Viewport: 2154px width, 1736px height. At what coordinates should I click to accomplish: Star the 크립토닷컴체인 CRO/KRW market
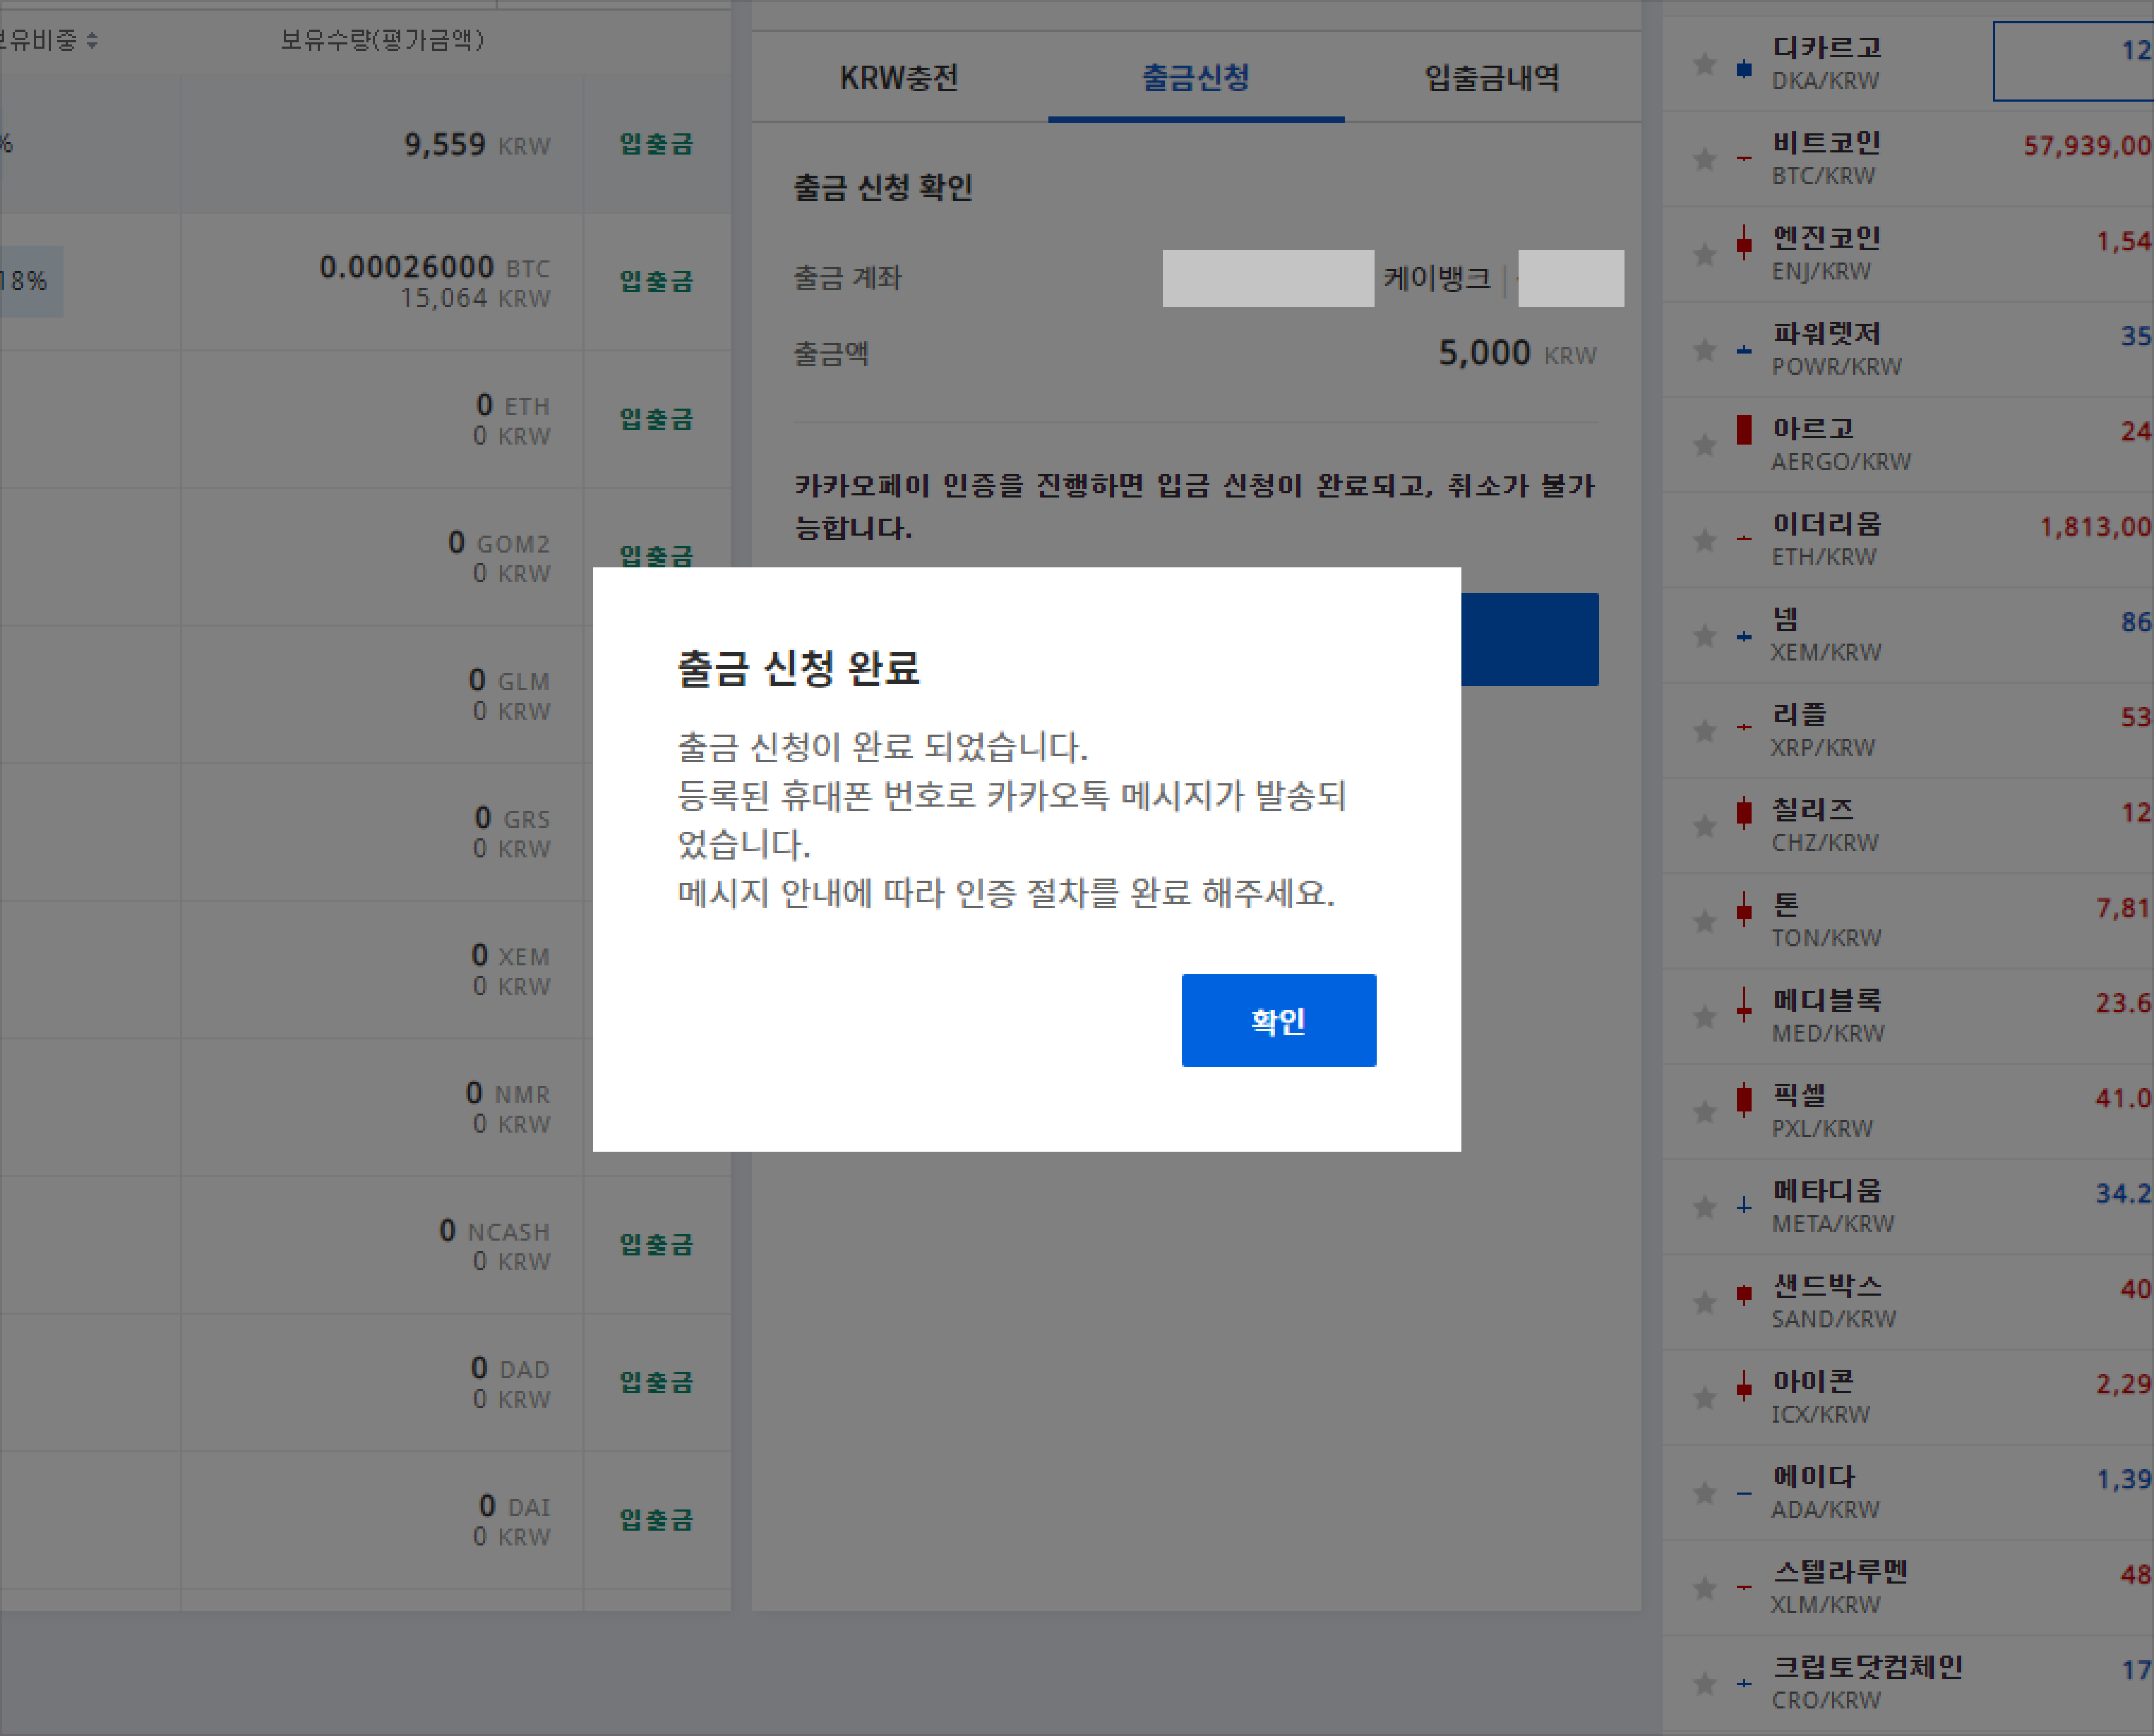coord(1705,1684)
